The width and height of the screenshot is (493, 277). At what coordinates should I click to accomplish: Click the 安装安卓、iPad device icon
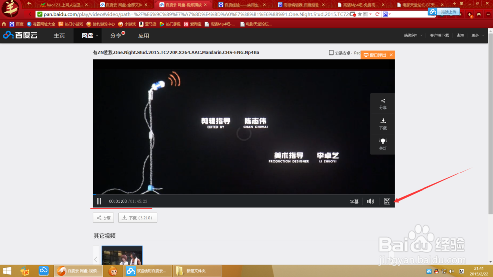coord(331,53)
